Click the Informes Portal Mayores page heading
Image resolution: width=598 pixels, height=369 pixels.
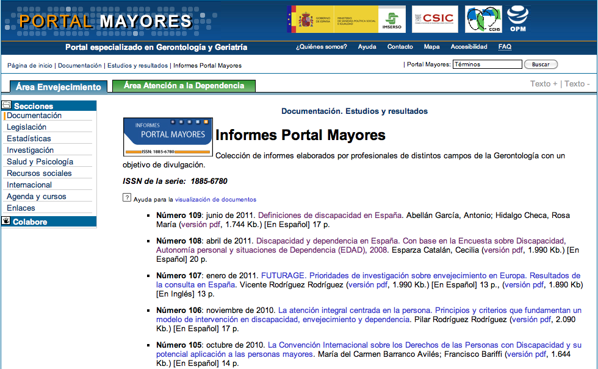pyautogui.click(x=300, y=135)
